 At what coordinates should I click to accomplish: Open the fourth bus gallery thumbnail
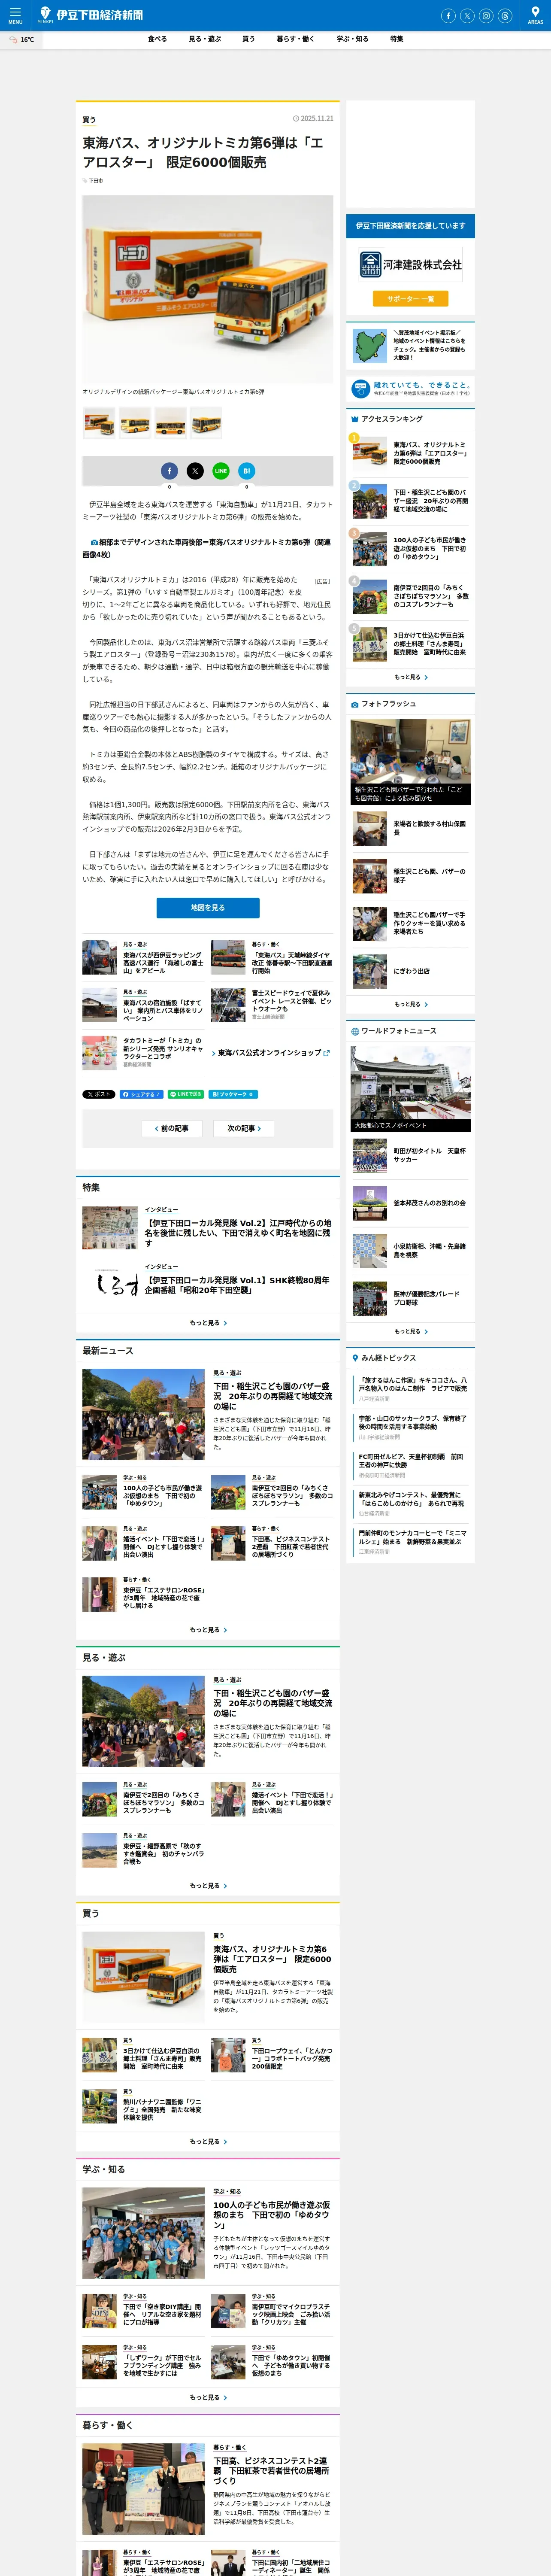(x=207, y=422)
